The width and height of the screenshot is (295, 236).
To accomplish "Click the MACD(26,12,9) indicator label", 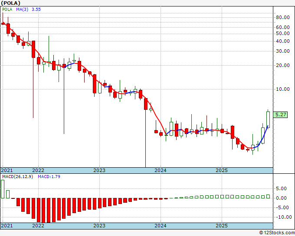I will [17, 177].
